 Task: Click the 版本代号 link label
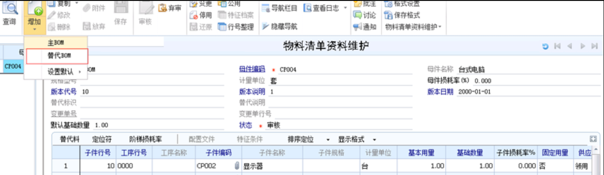pos(64,91)
